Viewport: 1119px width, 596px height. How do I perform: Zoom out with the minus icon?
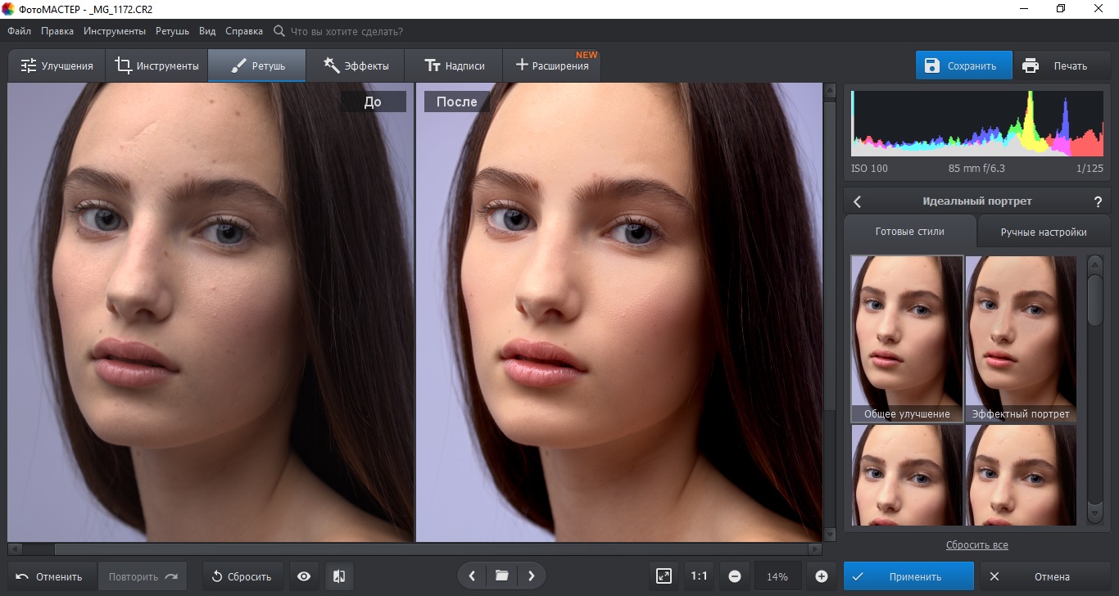(735, 576)
